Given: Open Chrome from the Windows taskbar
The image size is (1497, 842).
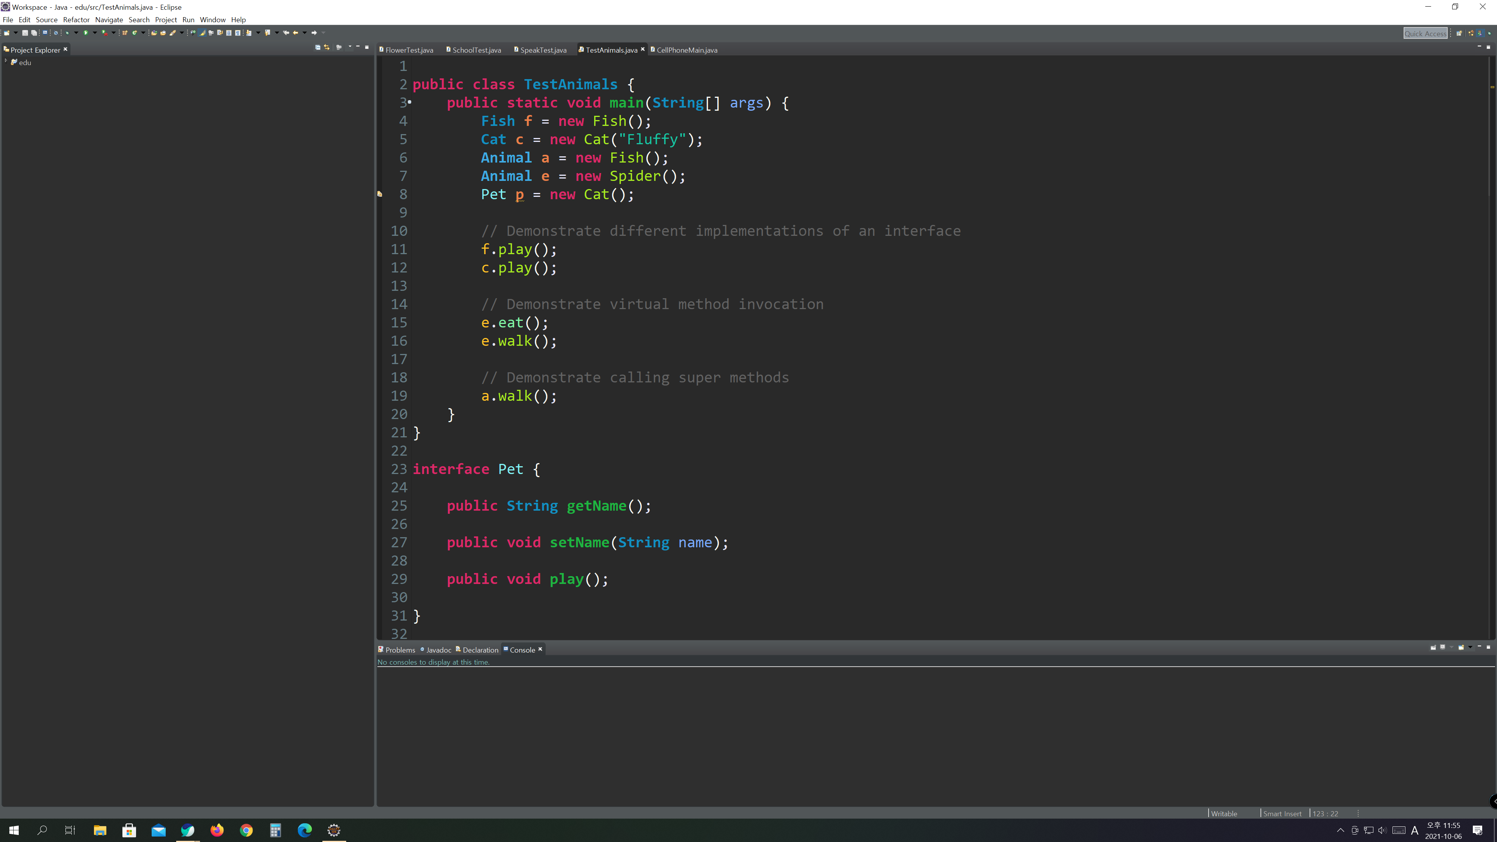Looking at the screenshot, I should (x=246, y=830).
